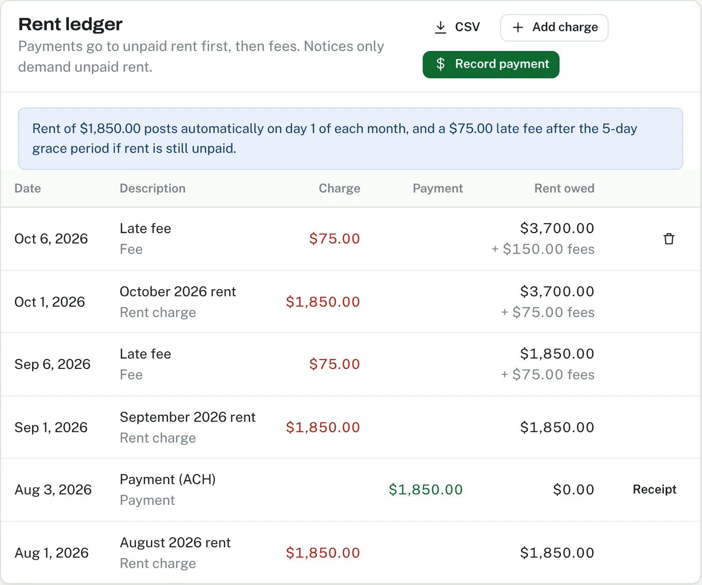Screen dimensions: 702x585
Task: Click the October rent $1,850.00 charge
Action: 323,302
